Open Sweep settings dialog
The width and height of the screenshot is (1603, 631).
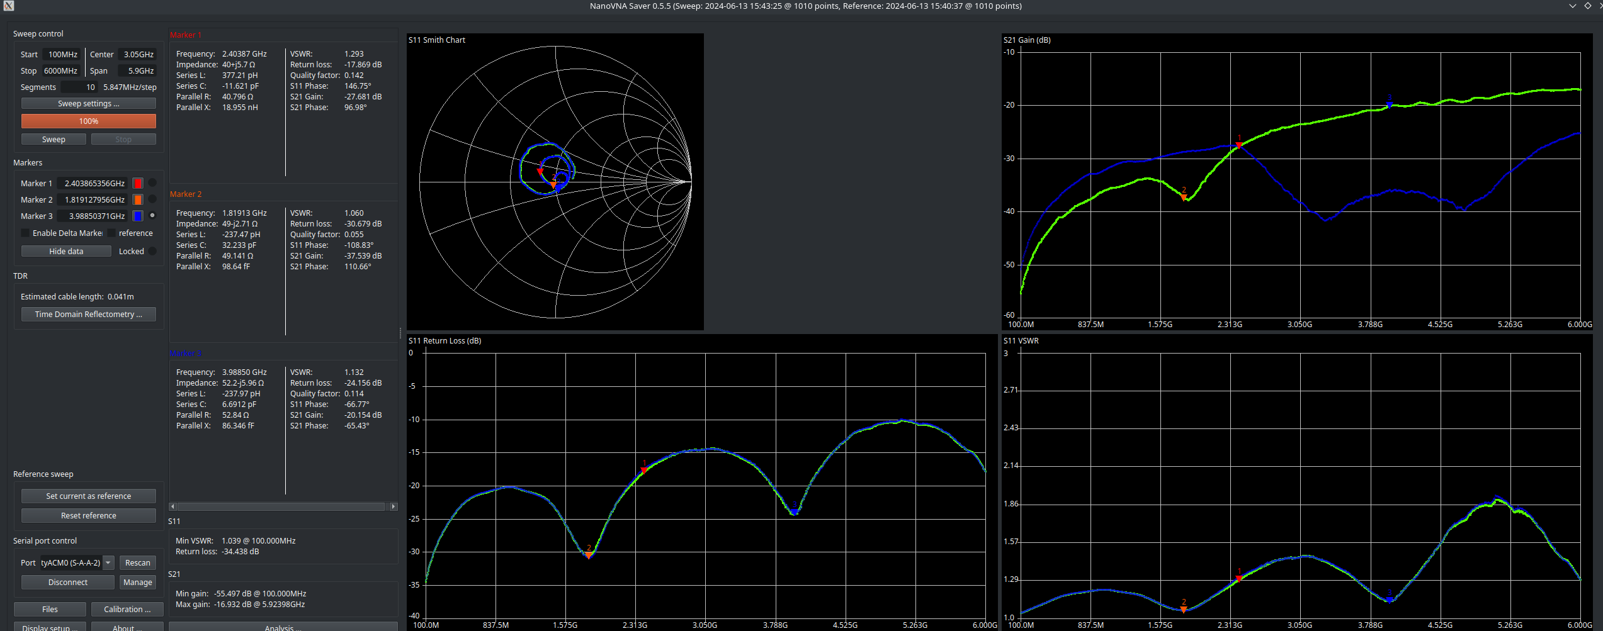[89, 103]
